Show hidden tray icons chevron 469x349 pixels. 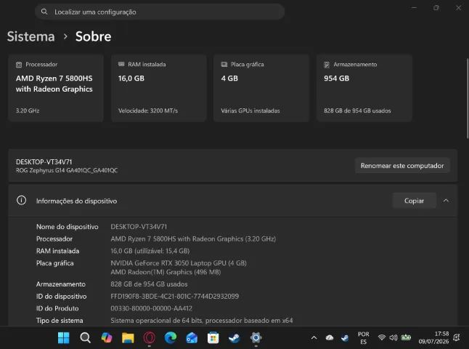[314, 338]
